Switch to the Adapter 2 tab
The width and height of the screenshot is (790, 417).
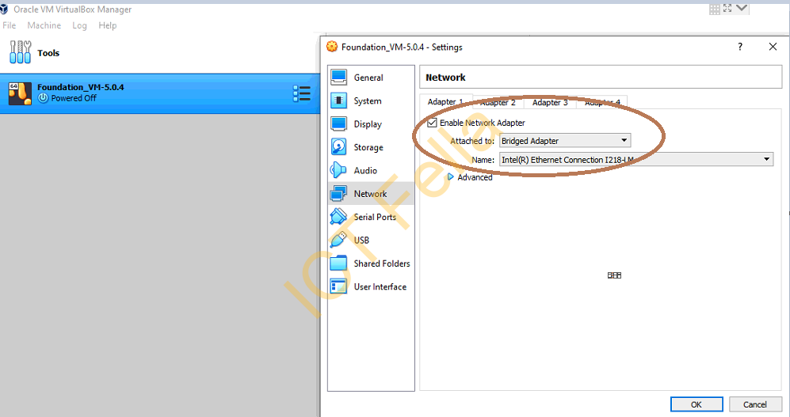coord(498,102)
